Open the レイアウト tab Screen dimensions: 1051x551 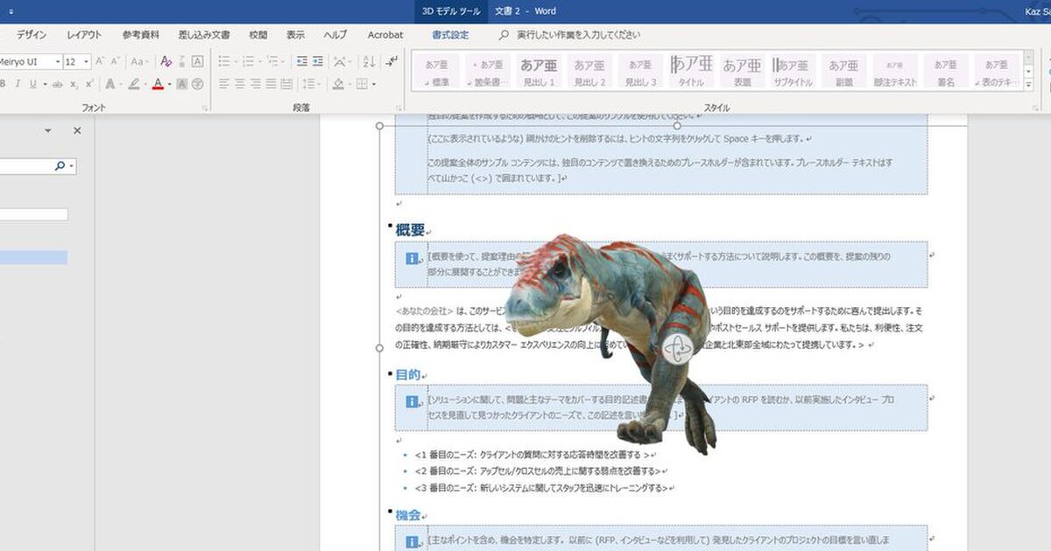coord(84,35)
